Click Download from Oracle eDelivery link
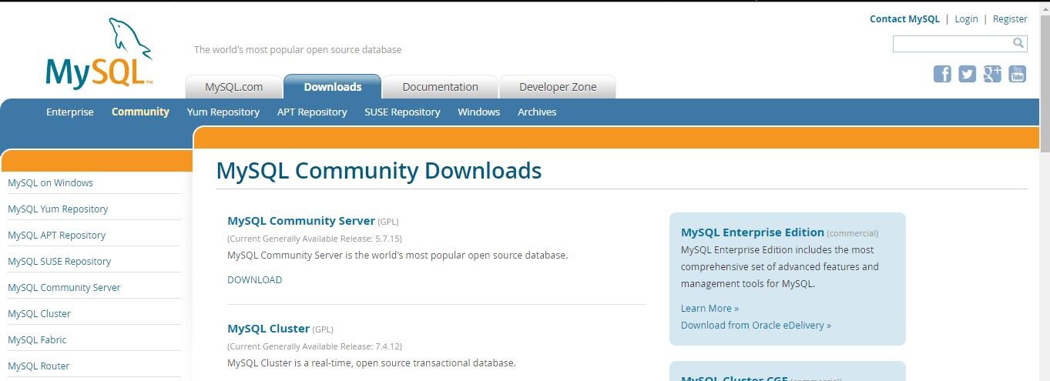This screenshot has width=1050, height=381. [x=756, y=325]
